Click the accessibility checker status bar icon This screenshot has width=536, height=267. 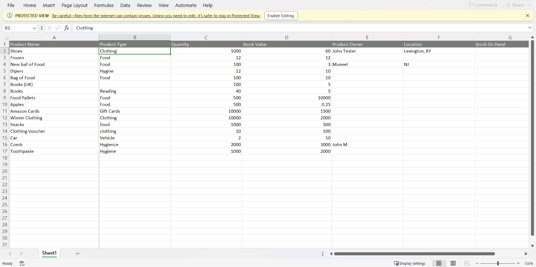[x=22, y=263]
